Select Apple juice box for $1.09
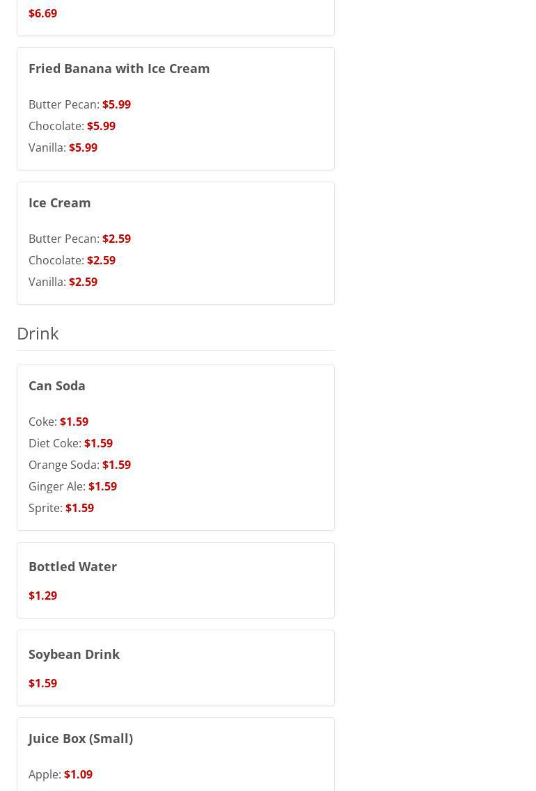This screenshot has height=791, width=536. point(61,774)
